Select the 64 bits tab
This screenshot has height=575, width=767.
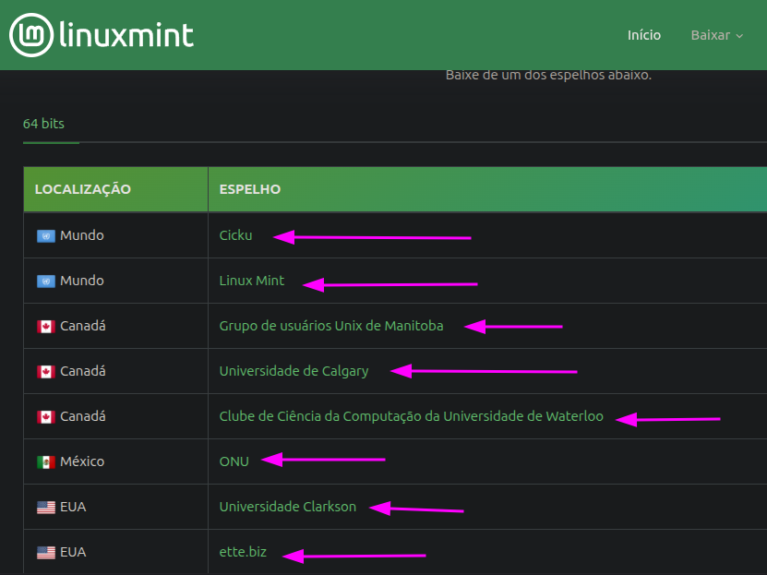43,124
